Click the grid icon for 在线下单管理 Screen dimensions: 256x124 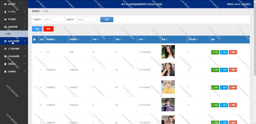[x=5, y=41]
